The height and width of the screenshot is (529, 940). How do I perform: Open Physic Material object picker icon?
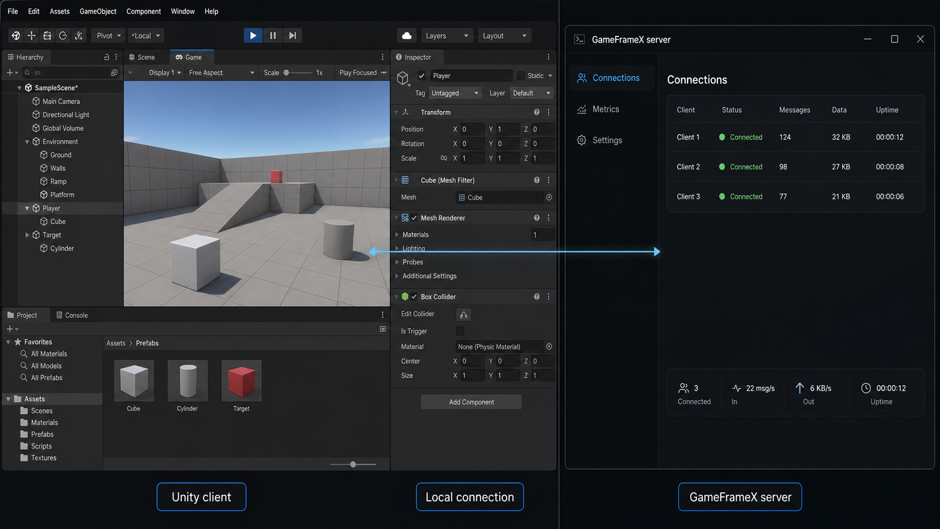549,347
